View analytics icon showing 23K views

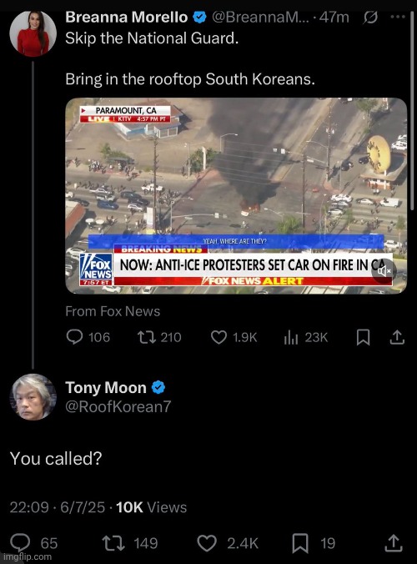pyautogui.click(x=291, y=337)
